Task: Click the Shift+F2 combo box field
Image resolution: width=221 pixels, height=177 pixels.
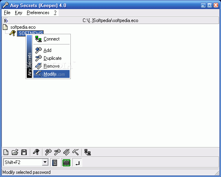Action: tap(26, 162)
